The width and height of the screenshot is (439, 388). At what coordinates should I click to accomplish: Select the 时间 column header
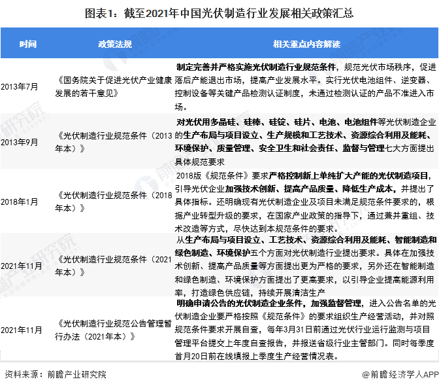click(27, 44)
